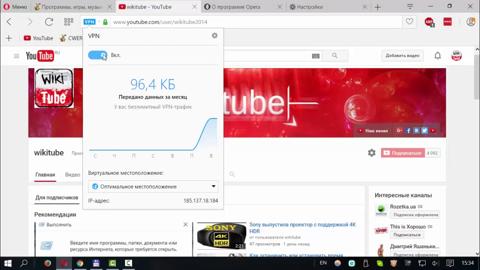The width and height of the screenshot is (480, 270).
Task: Click the green padlock security icon
Action: click(x=105, y=22)
